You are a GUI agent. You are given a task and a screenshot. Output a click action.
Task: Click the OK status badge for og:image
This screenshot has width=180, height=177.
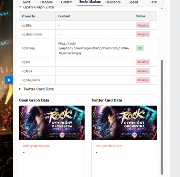[x=139, y=48]
